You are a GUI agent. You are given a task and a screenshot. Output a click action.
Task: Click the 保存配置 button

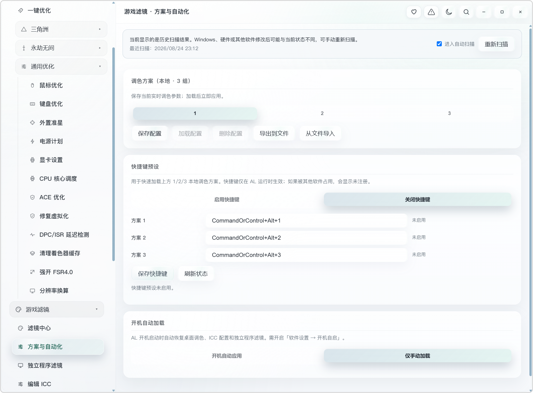(150, 134)
